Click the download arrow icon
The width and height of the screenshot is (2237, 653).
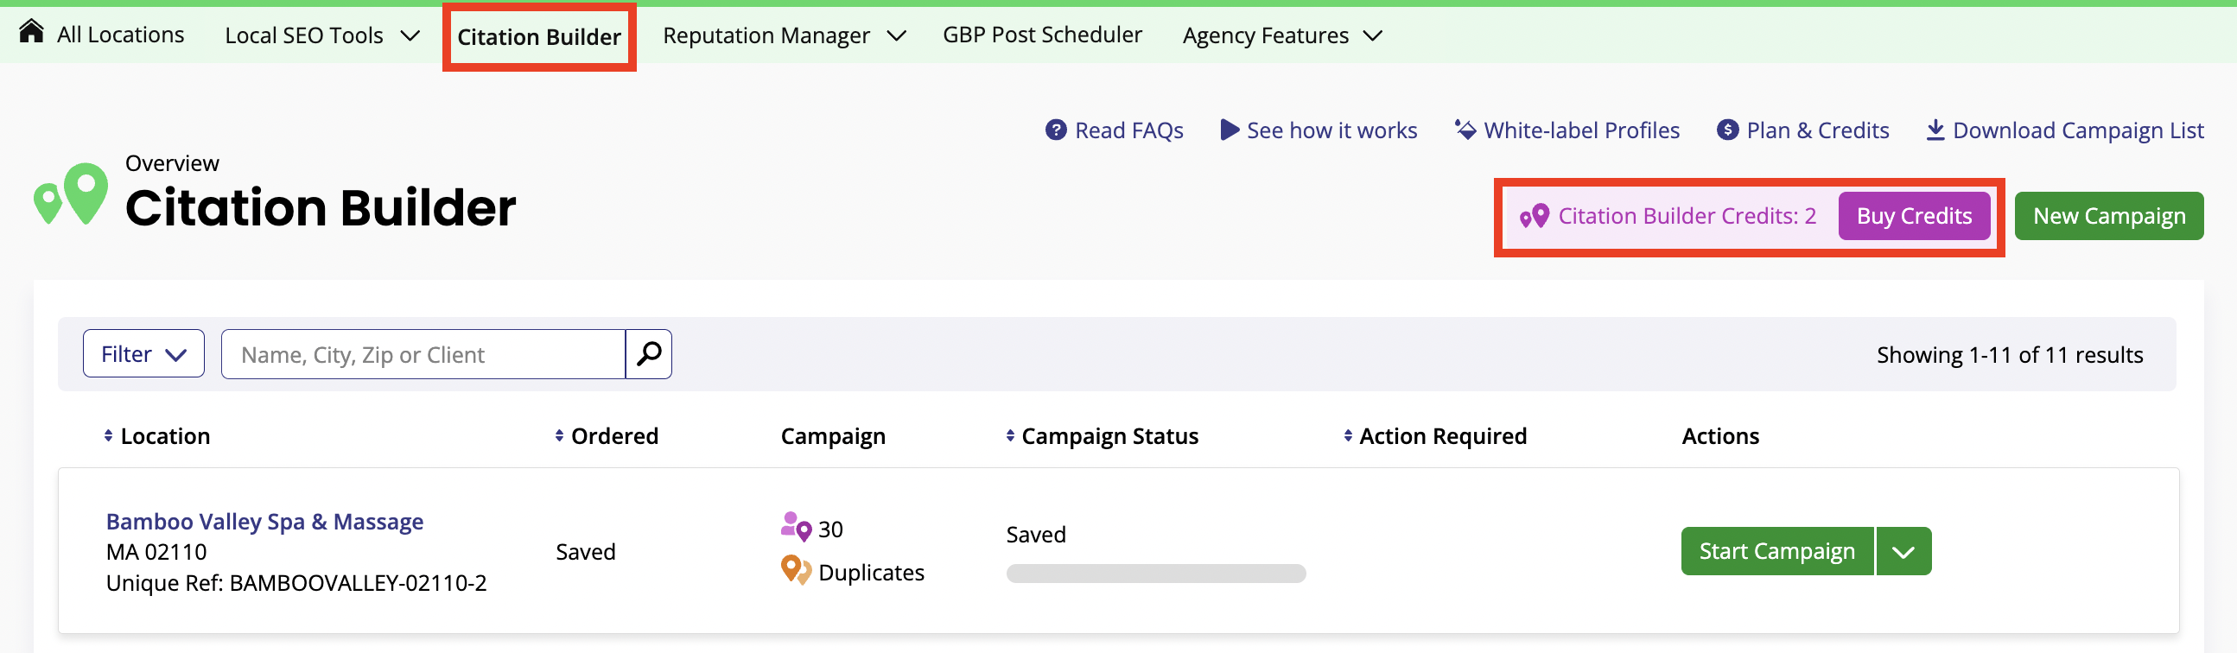coord(1935,130)
